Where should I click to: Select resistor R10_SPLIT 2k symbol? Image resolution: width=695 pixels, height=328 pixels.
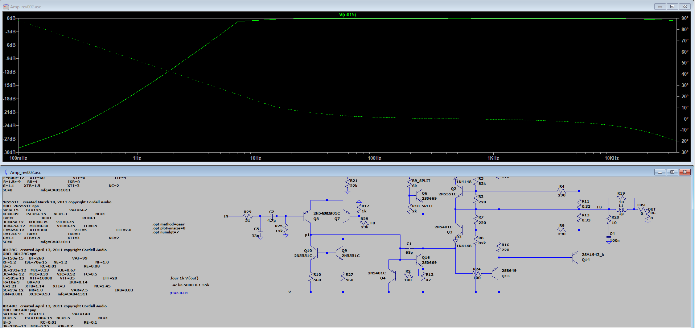click(x=410, y=209)
